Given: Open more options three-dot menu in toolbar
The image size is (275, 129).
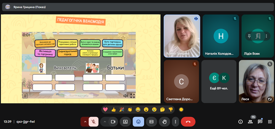Looking at the screenshot, I should point(175,122).
